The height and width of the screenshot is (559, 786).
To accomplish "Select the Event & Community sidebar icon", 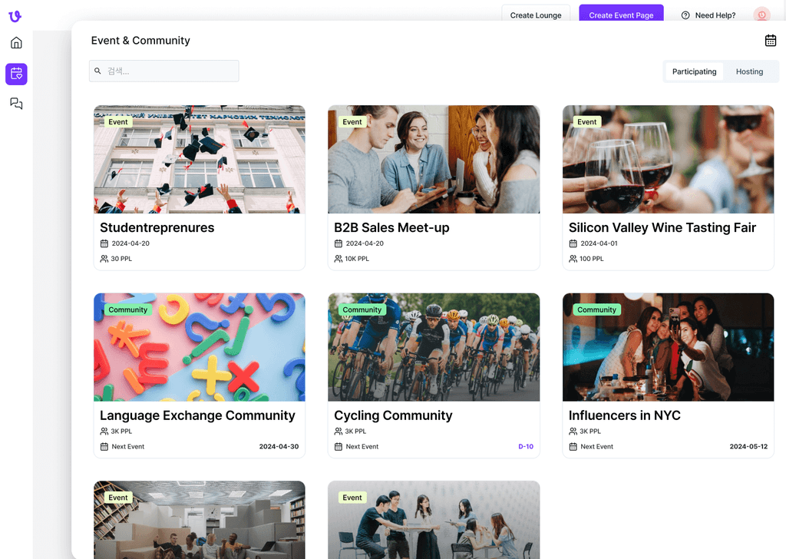I will (15, 73).
